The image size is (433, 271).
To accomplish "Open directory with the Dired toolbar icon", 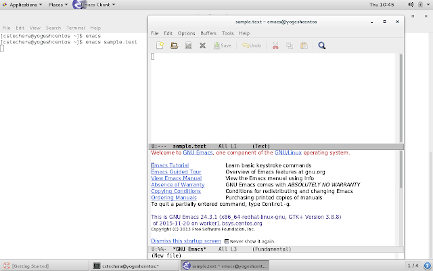I will click(188, 45).
